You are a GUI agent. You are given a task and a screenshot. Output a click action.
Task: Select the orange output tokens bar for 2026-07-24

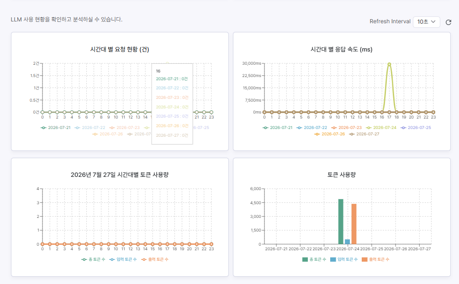pyautogui.click(x=354, y=224)
